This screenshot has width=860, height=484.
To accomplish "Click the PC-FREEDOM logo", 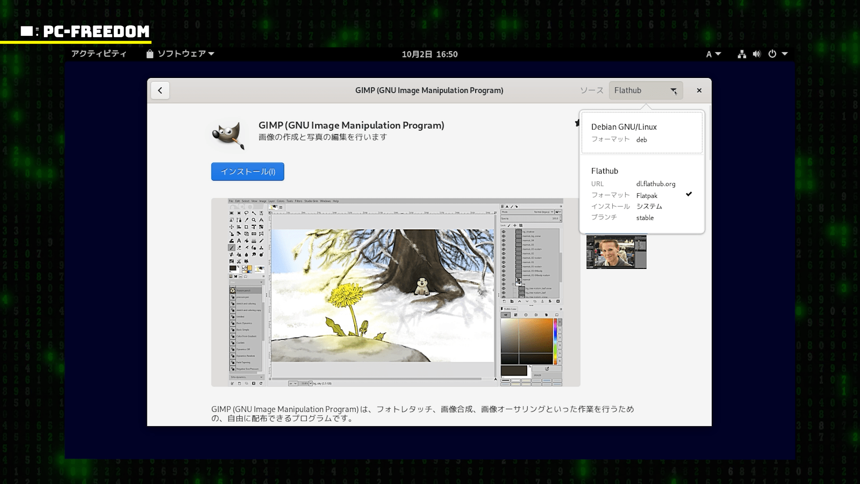I will coord(85,31).
